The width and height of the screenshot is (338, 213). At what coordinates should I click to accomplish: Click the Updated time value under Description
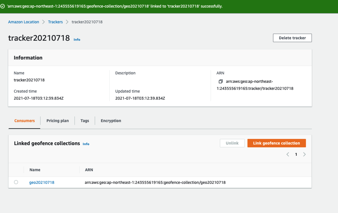tap(140, 98)
